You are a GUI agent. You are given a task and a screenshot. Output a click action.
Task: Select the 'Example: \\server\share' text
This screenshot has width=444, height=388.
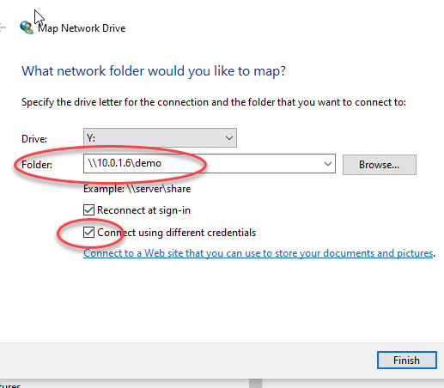click(137, 189)
